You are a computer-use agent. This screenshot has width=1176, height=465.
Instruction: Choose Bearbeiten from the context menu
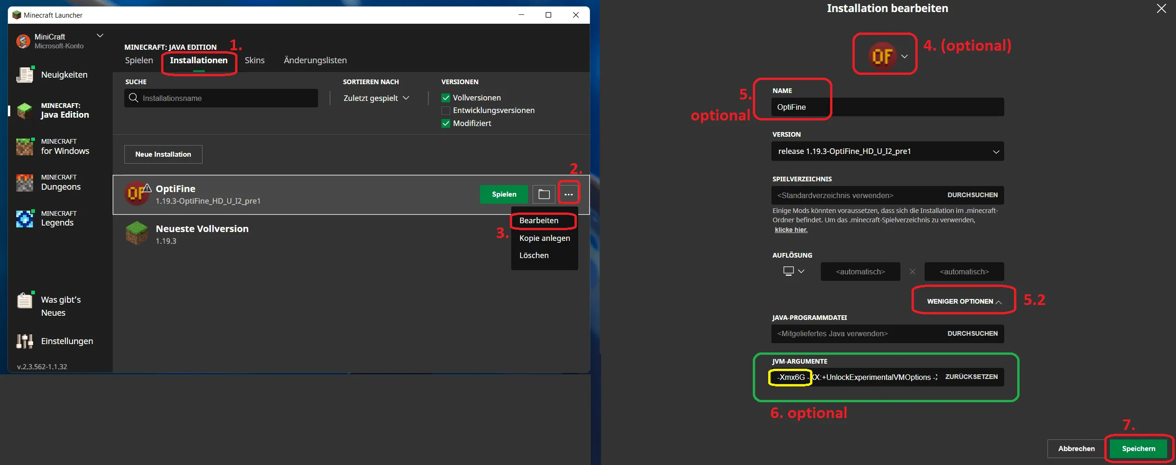coord(539,221)
